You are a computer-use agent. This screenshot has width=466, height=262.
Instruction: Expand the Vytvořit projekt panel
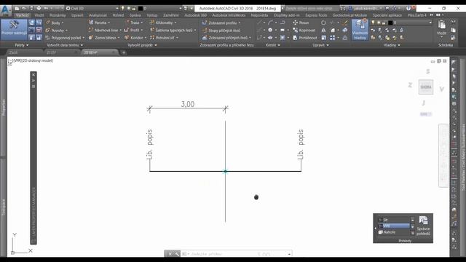tap(142, 45)
